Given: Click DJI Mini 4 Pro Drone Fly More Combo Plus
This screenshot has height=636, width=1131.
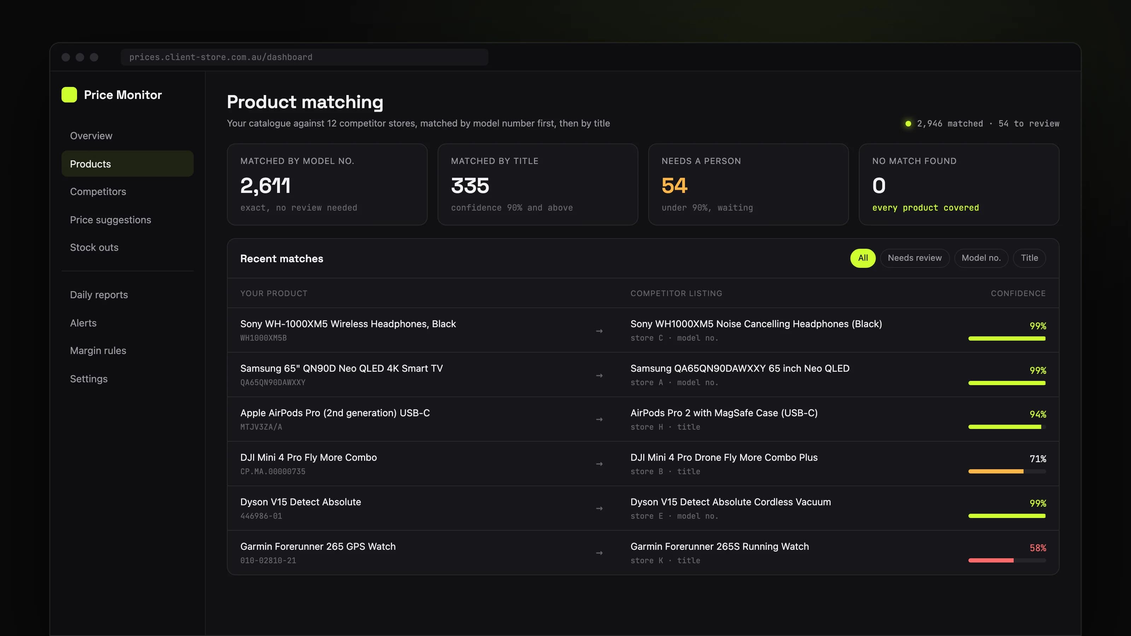Looking at the screenshot, I should (x=723, y=457).
